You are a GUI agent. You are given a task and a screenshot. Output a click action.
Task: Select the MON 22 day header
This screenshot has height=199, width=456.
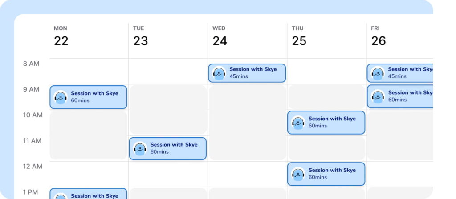(x=61, y=36)
